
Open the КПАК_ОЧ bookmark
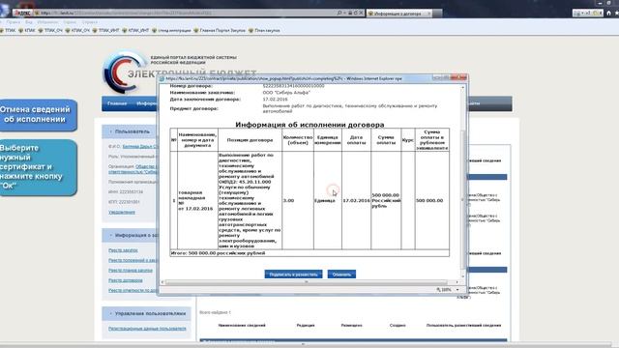[x=77, y=30]
